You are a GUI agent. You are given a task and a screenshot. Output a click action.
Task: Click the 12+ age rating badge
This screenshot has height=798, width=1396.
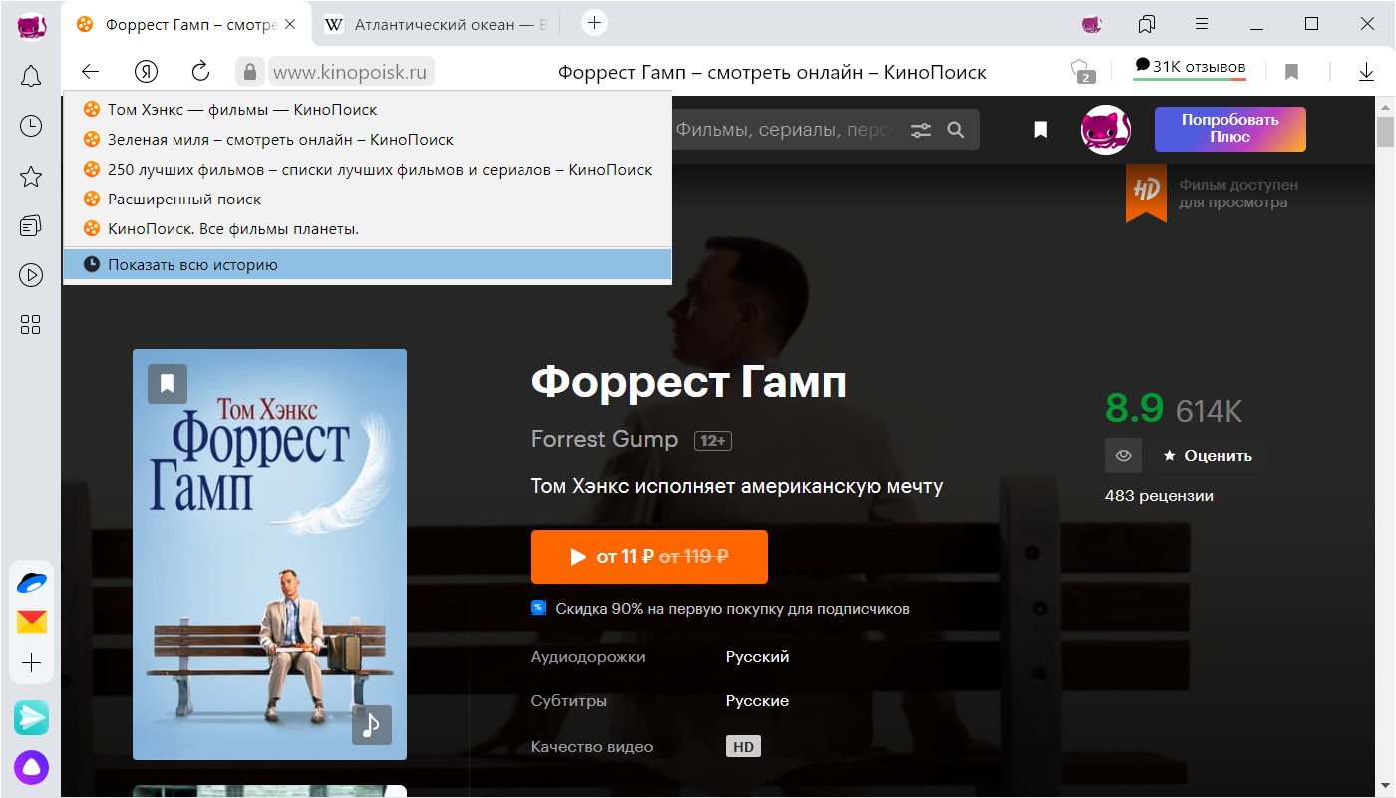(x=713, y=441)
